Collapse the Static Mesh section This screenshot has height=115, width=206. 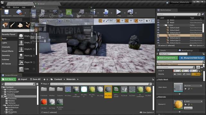pyautogui.click(x=157, y=80)
